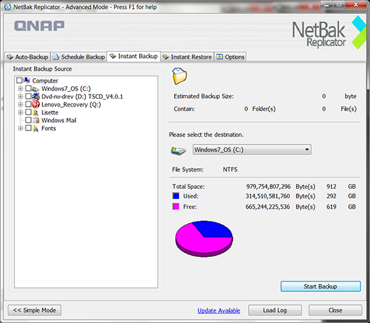
Task: Select the Lisette tree label
Action: (50, 112)
